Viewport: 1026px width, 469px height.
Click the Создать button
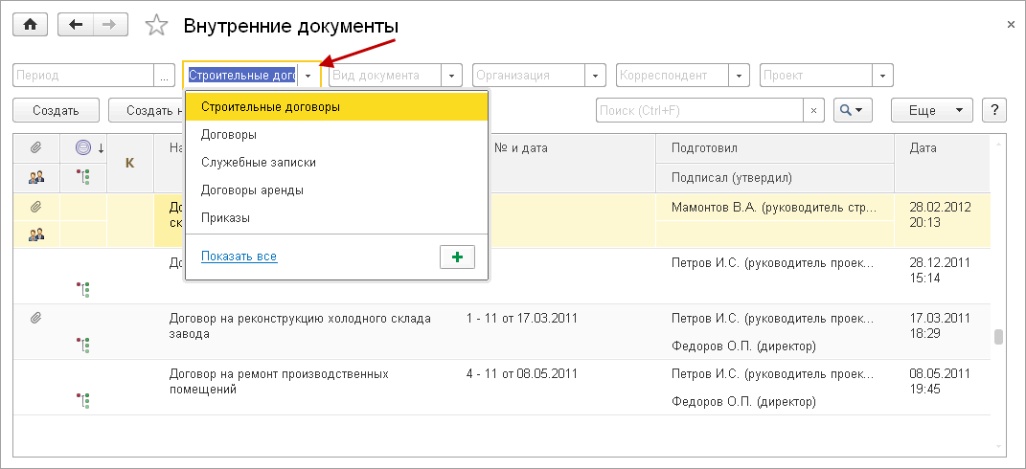(56, 110)
